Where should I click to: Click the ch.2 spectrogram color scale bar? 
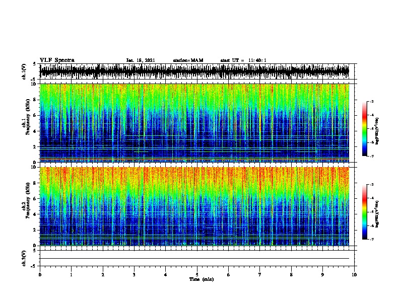(365, 212)
